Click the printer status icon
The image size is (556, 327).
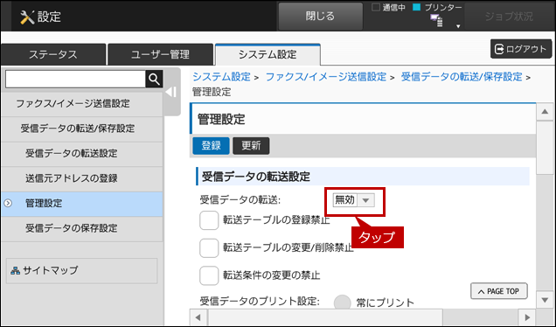(436, 20)
